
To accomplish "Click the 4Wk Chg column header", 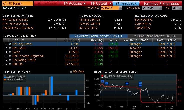I will pos(91,40).
